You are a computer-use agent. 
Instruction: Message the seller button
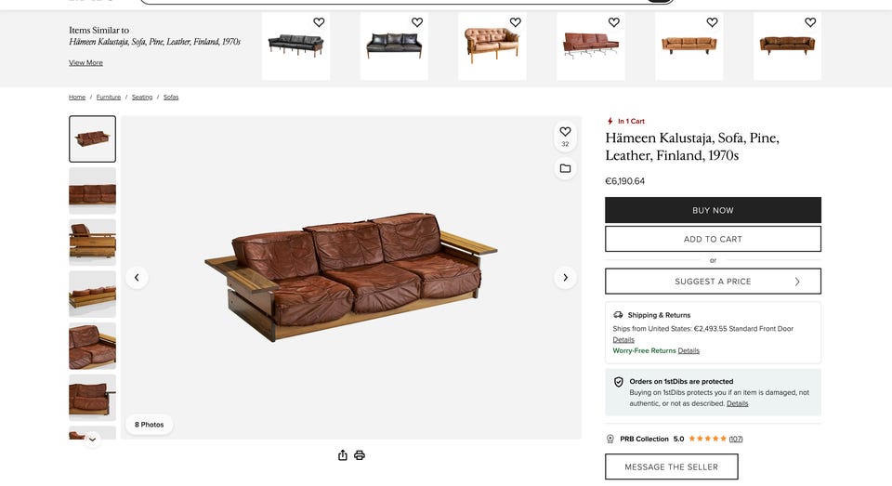tap(671, 466)
